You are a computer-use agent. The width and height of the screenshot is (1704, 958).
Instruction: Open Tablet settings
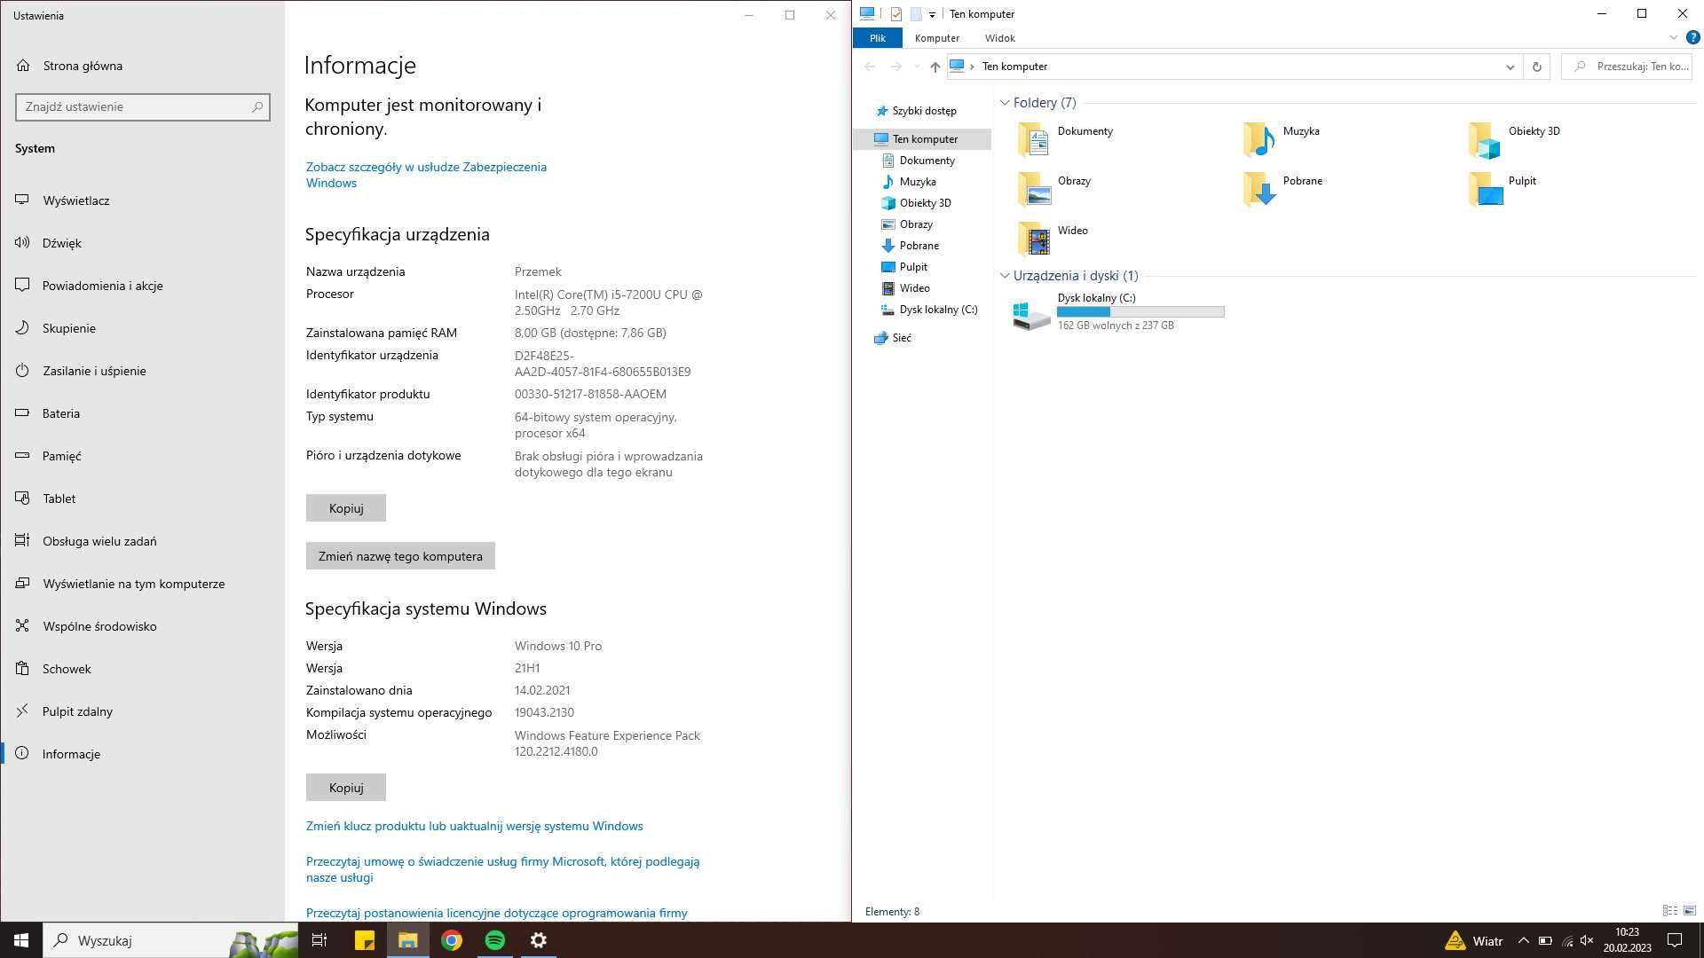[142, 499]
